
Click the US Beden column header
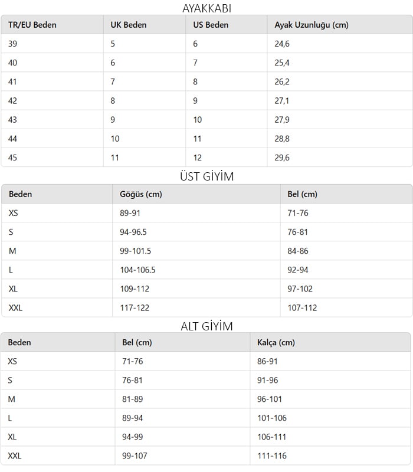tap(211, 25)
